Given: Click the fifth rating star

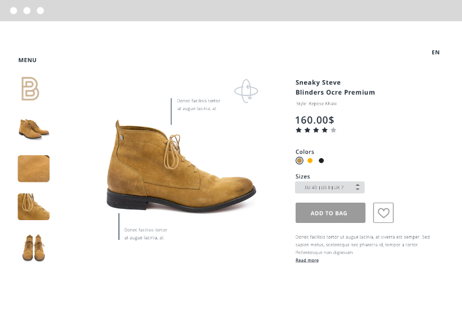Looking at the screenshot, I should click(333, 130).
